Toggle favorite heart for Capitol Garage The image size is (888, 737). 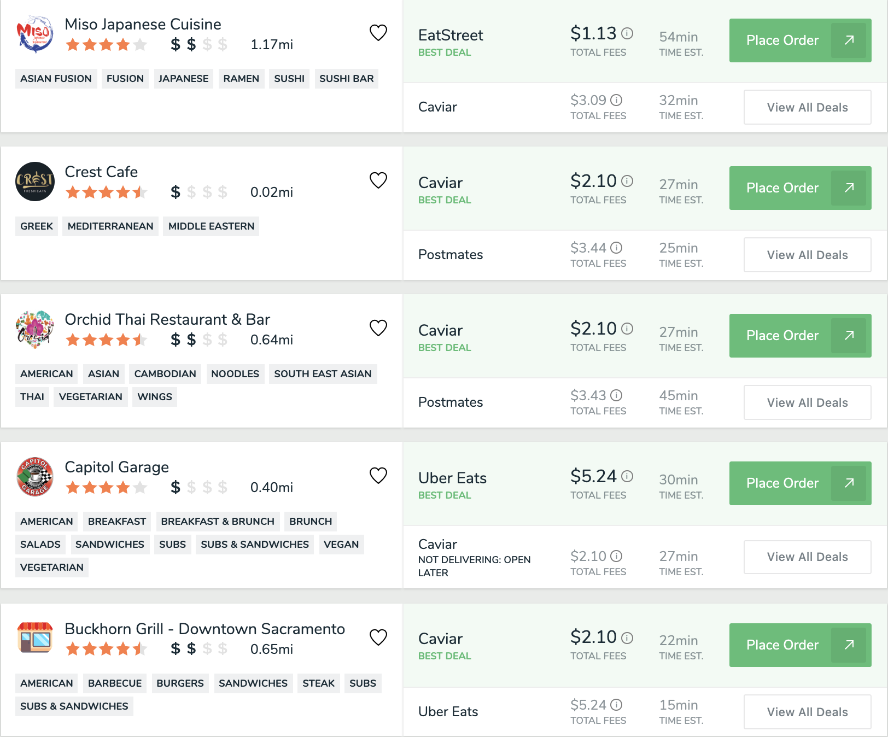378,476
